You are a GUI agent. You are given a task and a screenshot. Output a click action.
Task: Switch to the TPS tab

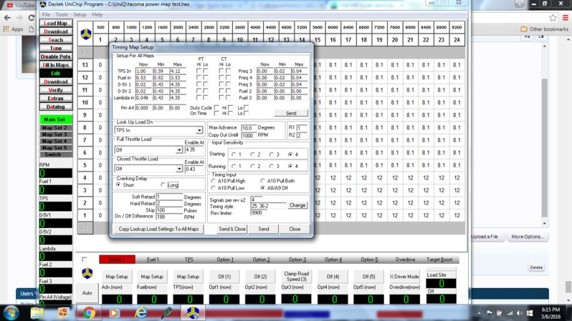pos(189,260)
